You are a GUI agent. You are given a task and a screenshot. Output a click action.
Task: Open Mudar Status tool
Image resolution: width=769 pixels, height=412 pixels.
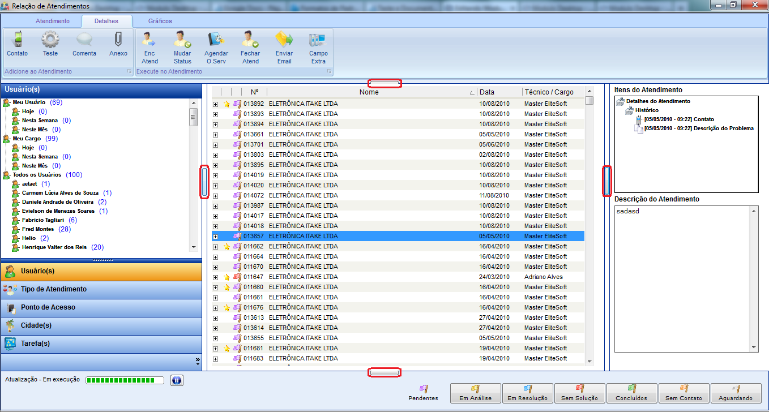(x=182, y=41)
